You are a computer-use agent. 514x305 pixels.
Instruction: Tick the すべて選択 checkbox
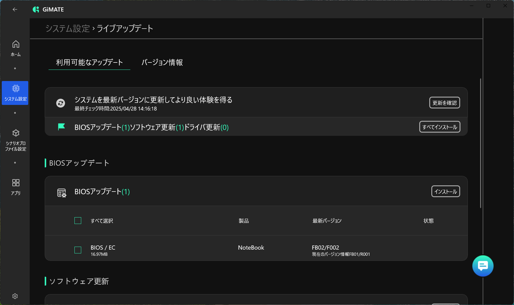[x=78, y=220]
